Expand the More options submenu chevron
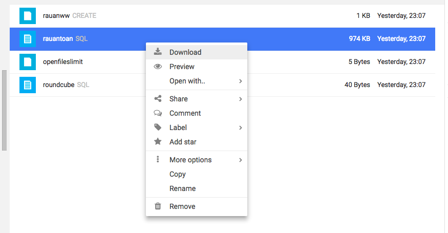The height and width of the screenshot is (233, 448). [241, 160]
